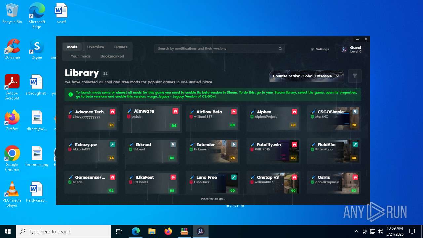Viewport: 423px width, 238px height.
Task: Select the VLC media player shortcut
Action: [12, 194]
